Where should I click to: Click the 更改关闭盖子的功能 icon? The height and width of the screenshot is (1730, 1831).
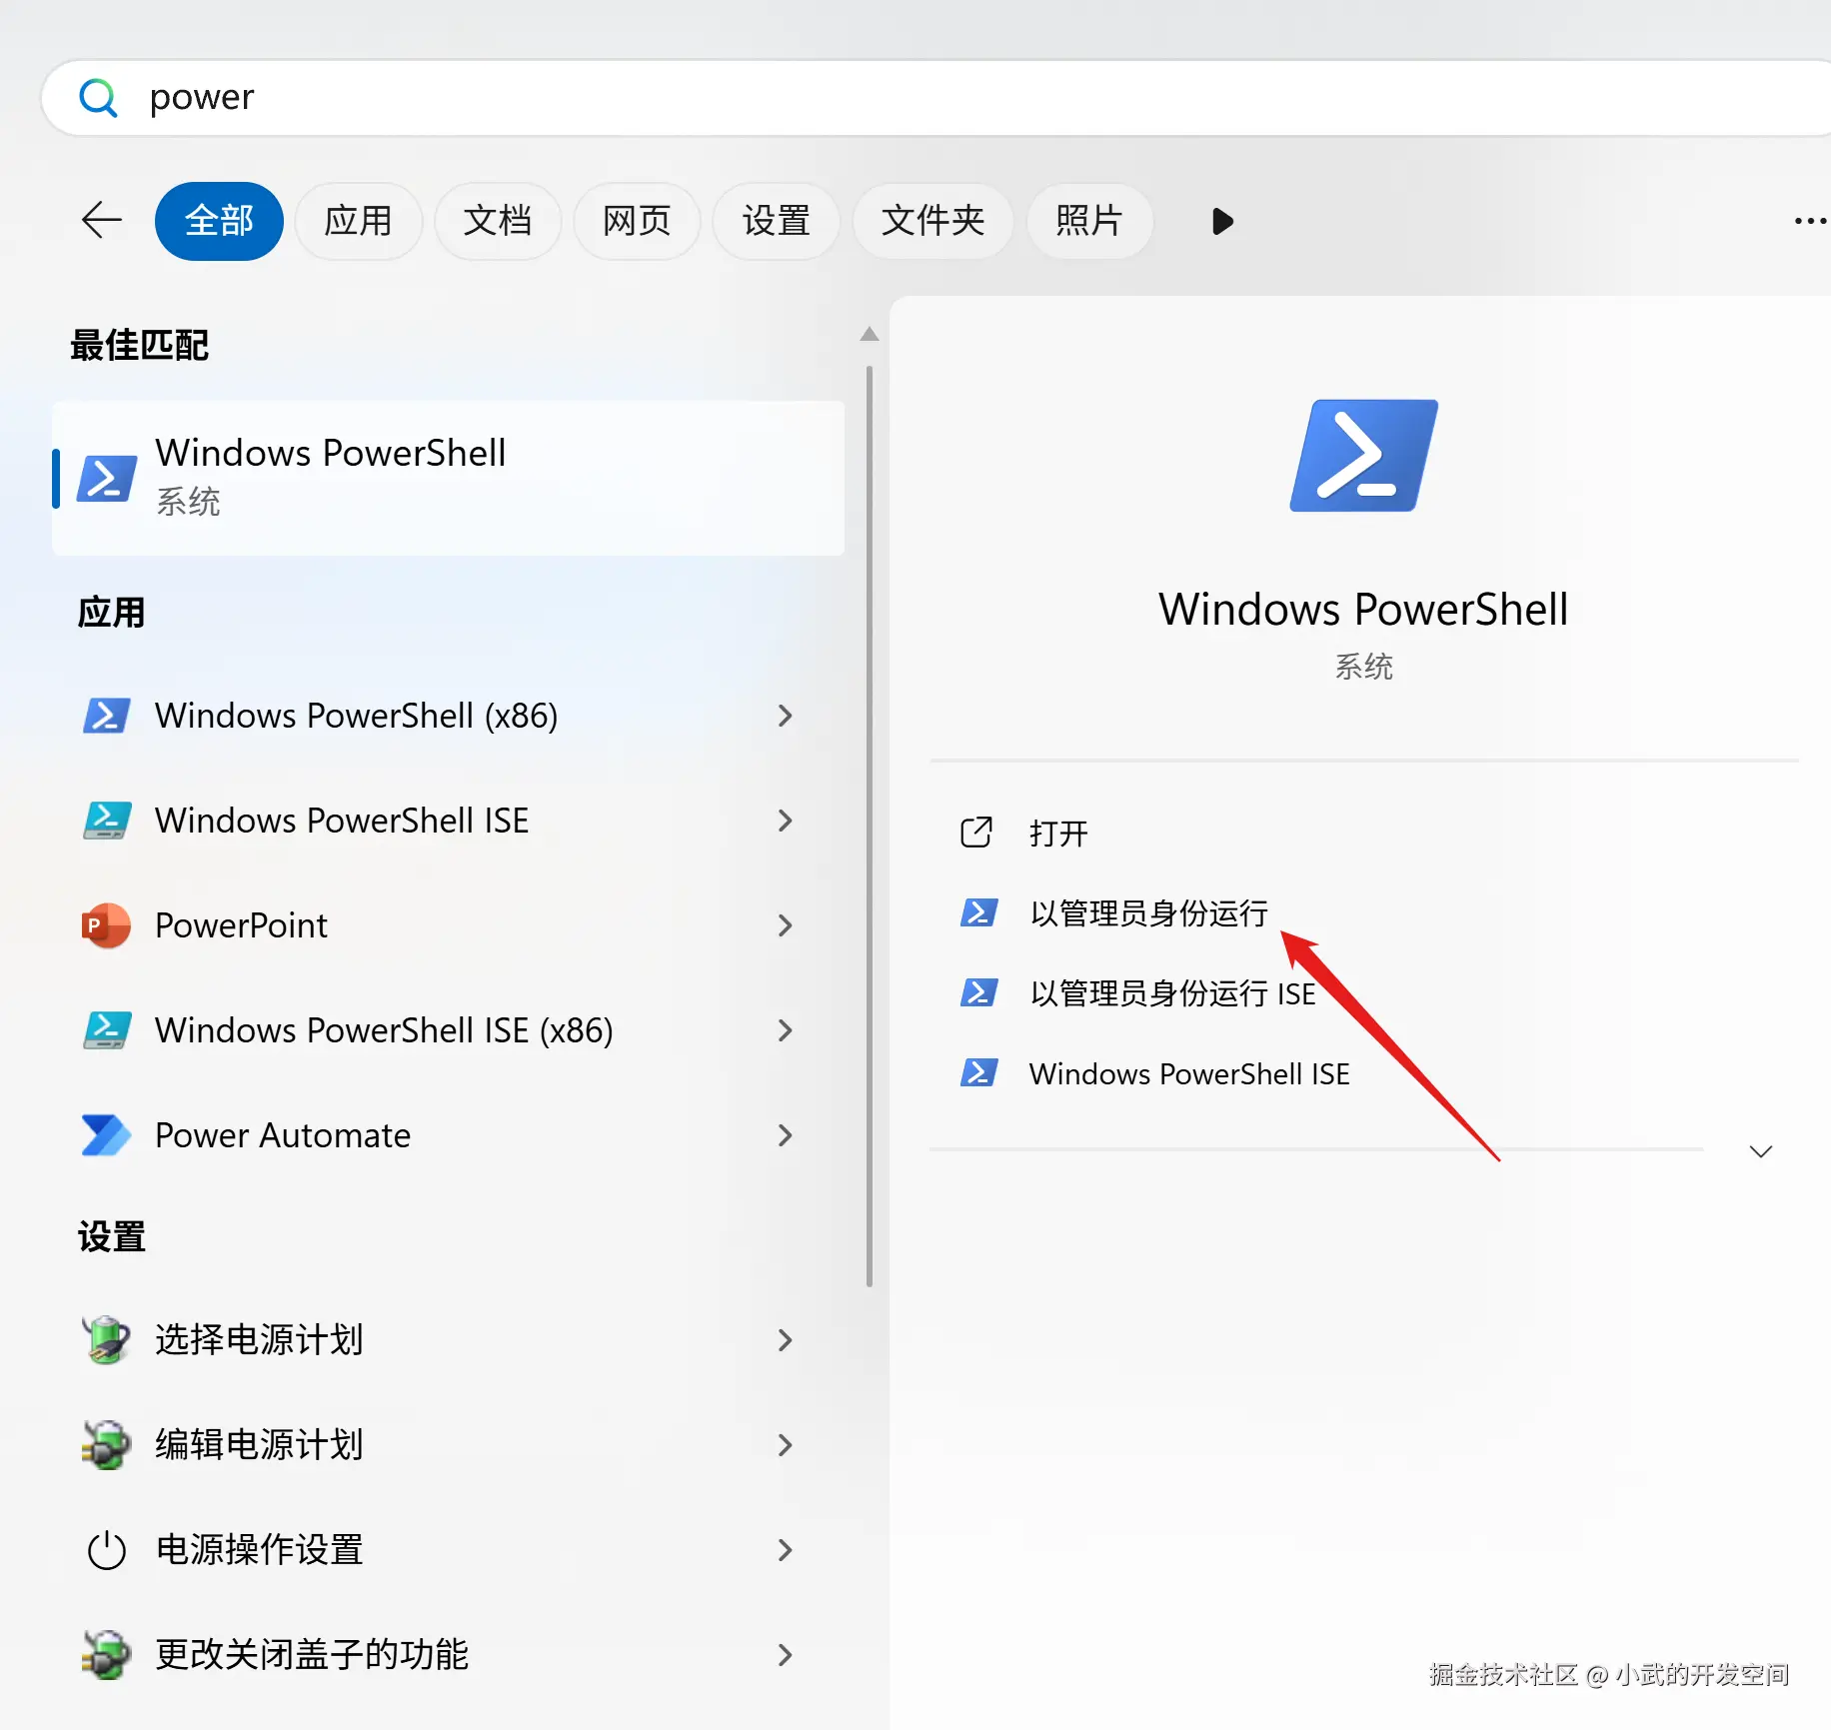[x=106, y=1655]
